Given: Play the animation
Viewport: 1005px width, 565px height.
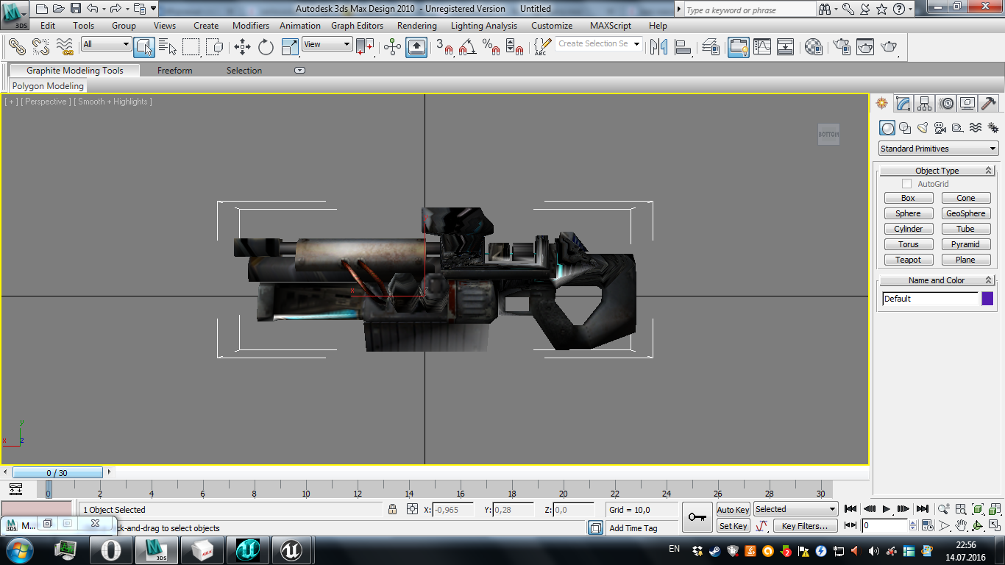Looking at the screenshot, I should point(887,509).
